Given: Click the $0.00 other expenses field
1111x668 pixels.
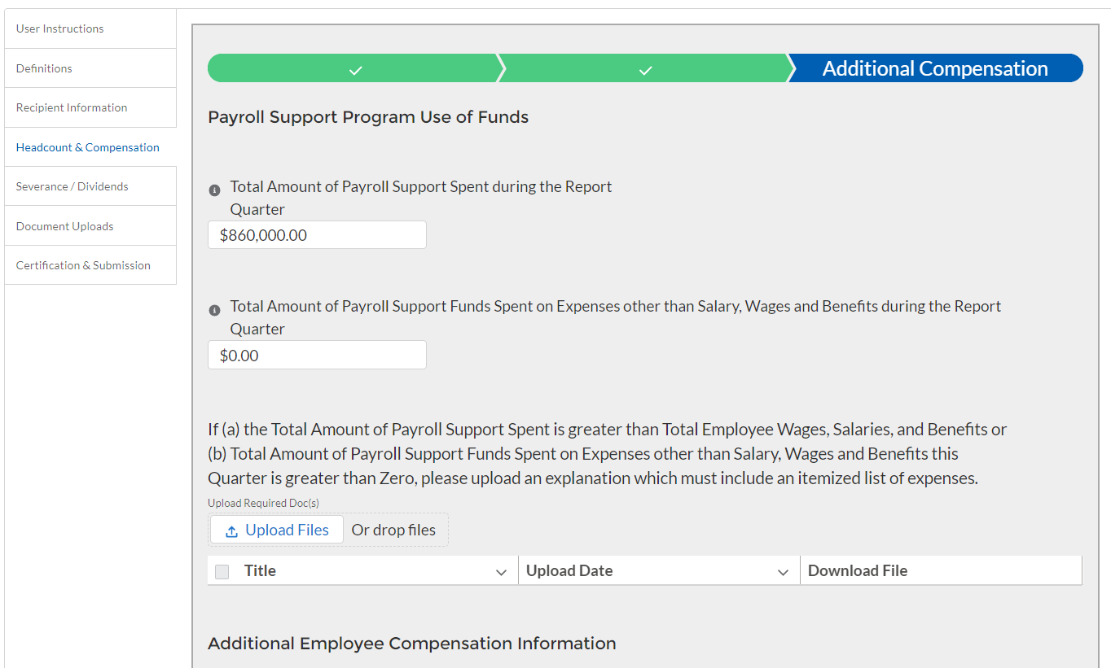Looking at the screenshot, I should pyautogui.click(x=317, y=355).
